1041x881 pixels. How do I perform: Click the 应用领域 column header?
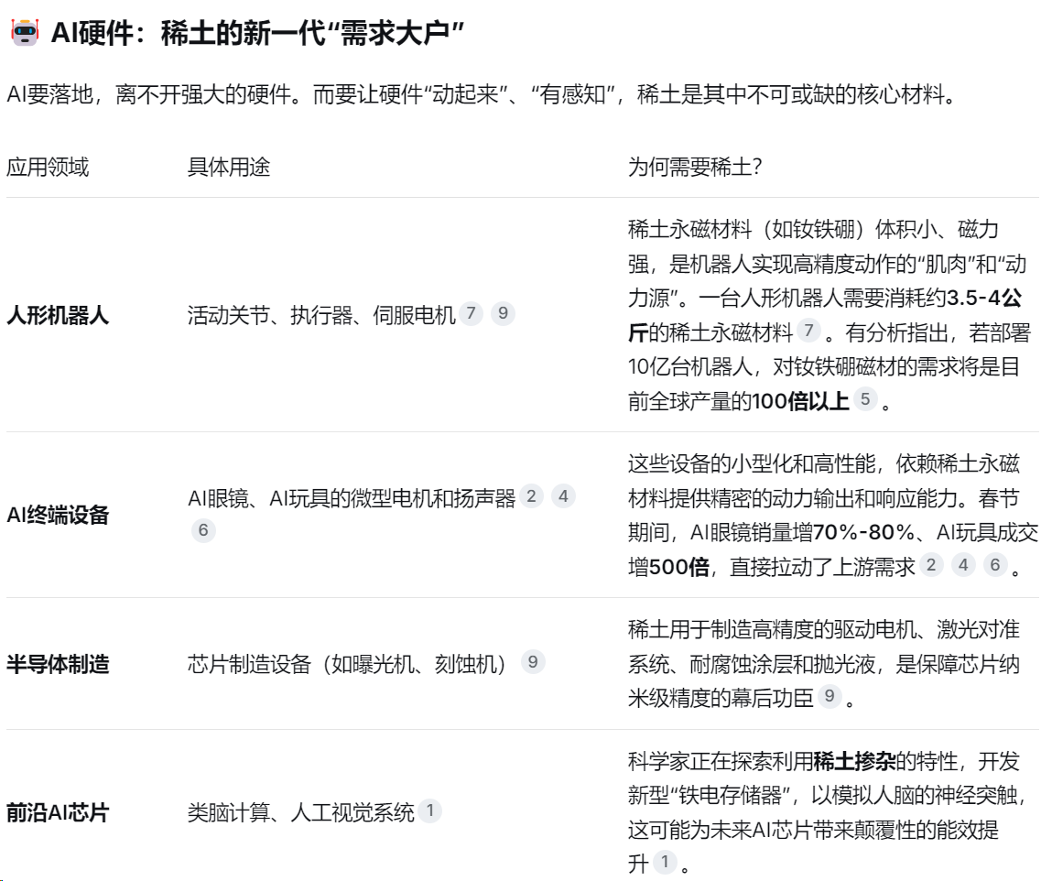pos(48,168)
